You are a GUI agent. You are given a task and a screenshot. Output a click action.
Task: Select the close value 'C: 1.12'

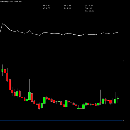(47, 8)
